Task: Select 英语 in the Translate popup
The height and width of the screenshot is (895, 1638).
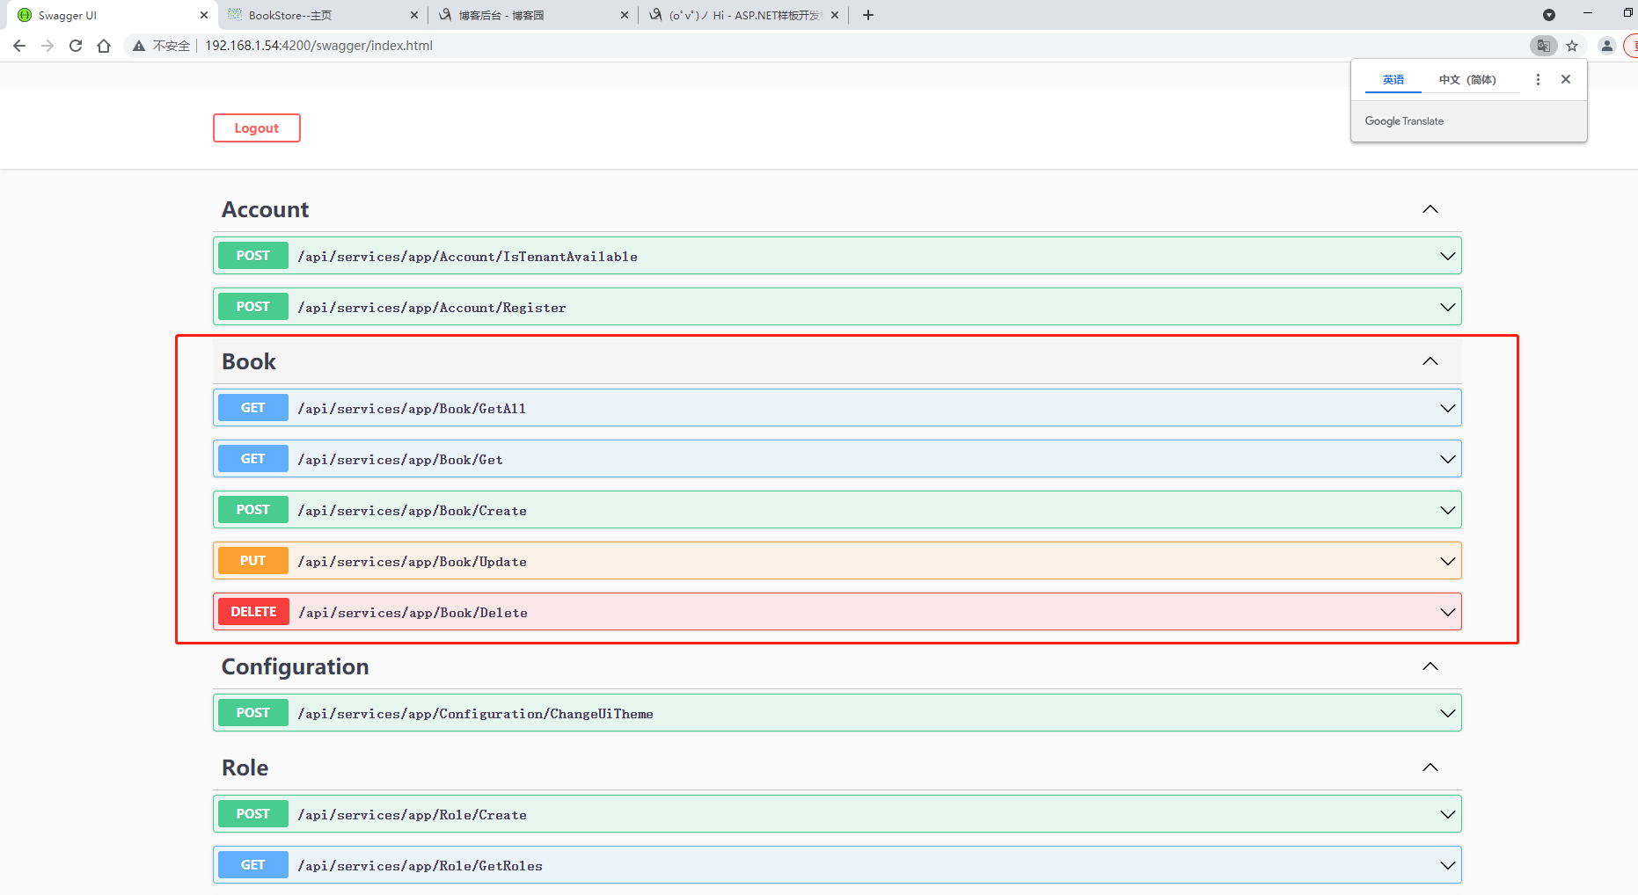Action: 1393,80
